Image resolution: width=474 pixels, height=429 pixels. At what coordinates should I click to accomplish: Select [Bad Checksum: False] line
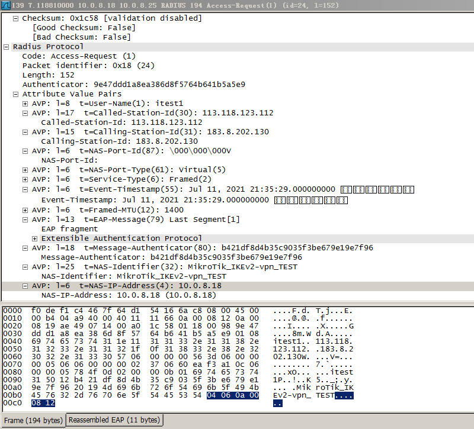82,37
